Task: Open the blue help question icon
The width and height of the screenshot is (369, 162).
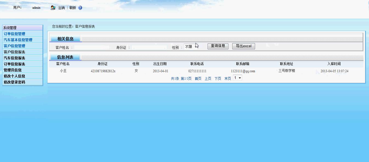Action: click(x=80, y=8)
